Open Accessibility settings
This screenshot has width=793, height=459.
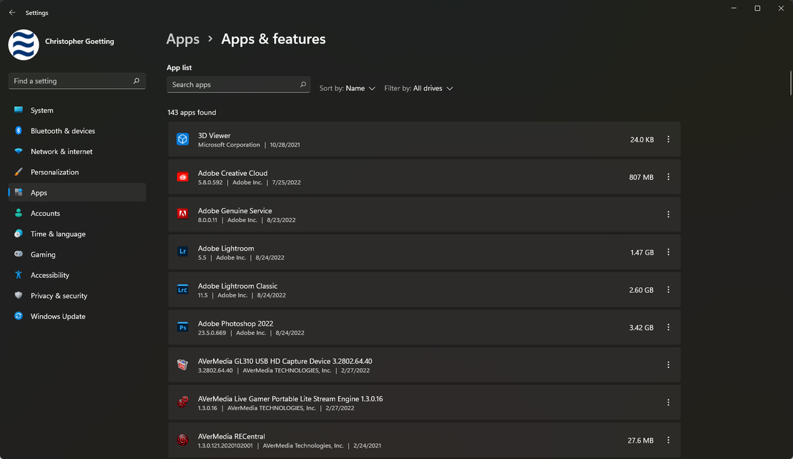coord(77,275)
